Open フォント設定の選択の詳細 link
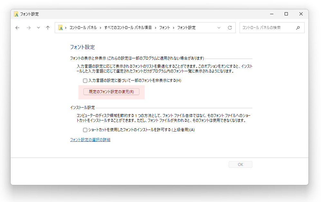321x202 pixels. click(x=90, y=140)
